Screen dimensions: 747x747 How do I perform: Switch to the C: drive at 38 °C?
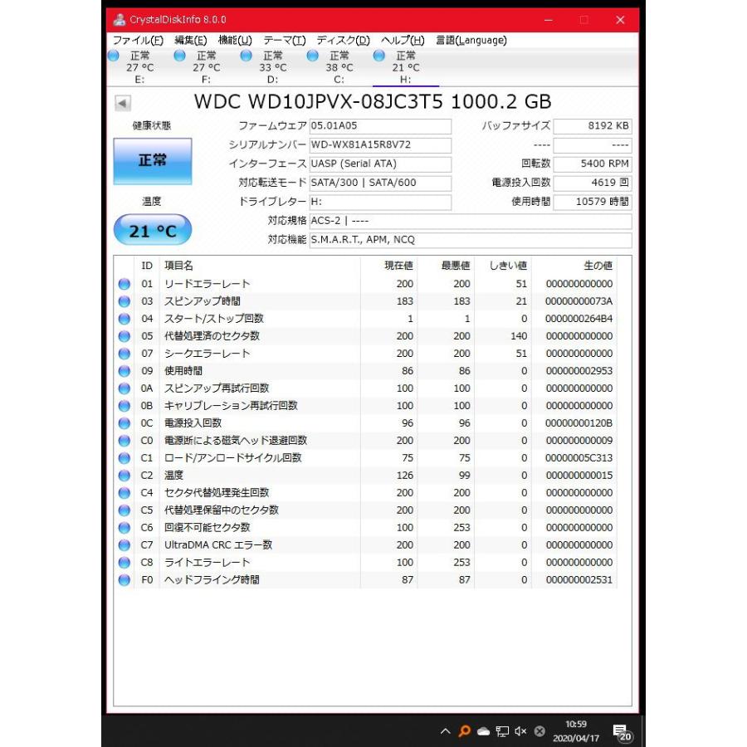tap(339, 67)
